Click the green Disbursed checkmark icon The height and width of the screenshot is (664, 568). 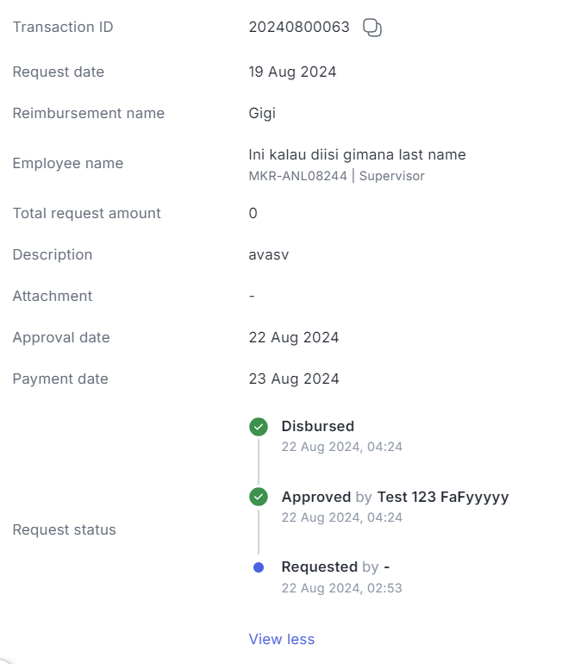click(x=259, y=427)
